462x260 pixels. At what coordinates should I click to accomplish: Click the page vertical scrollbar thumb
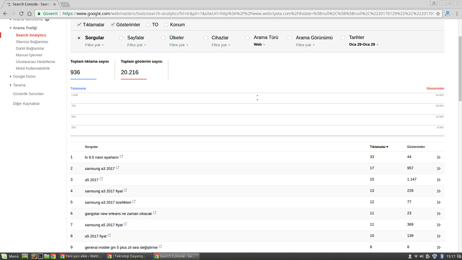click(x=460, y=68)
